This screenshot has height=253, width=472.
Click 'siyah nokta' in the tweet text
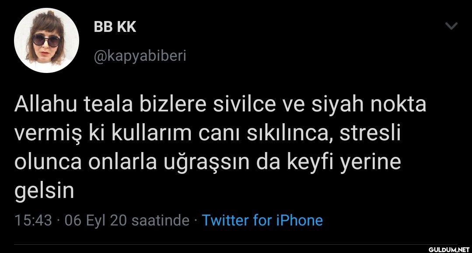369,104
